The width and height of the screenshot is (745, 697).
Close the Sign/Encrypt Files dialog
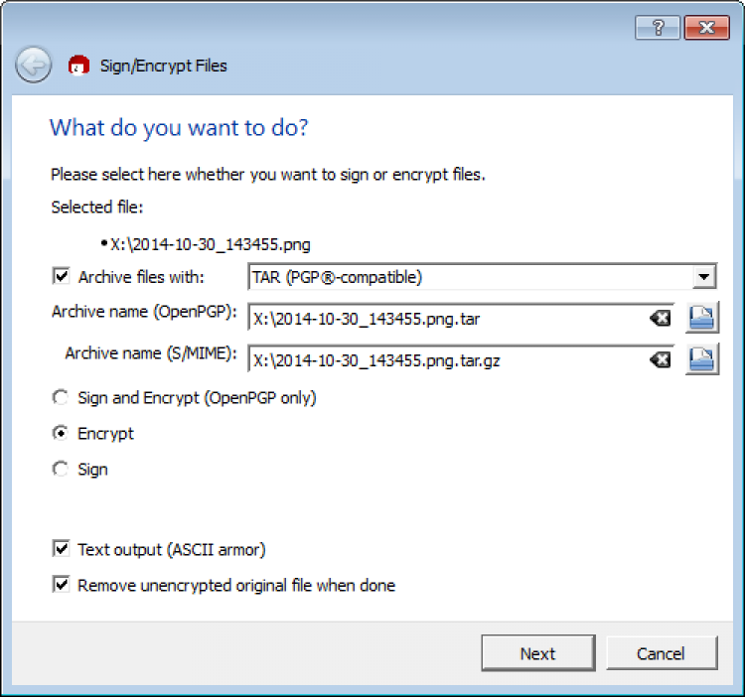[x=706, y=28]
